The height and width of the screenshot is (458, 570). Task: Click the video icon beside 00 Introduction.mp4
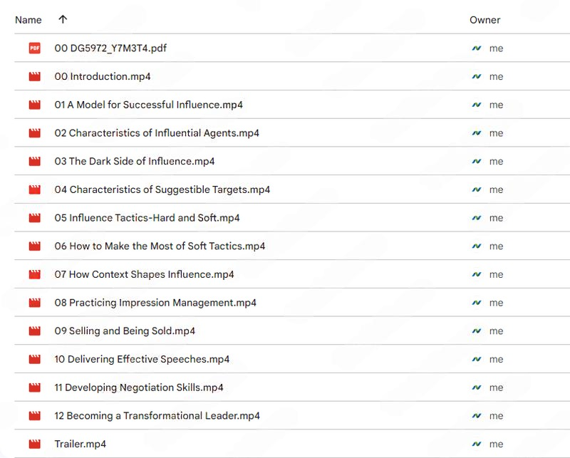click(34, 76)
